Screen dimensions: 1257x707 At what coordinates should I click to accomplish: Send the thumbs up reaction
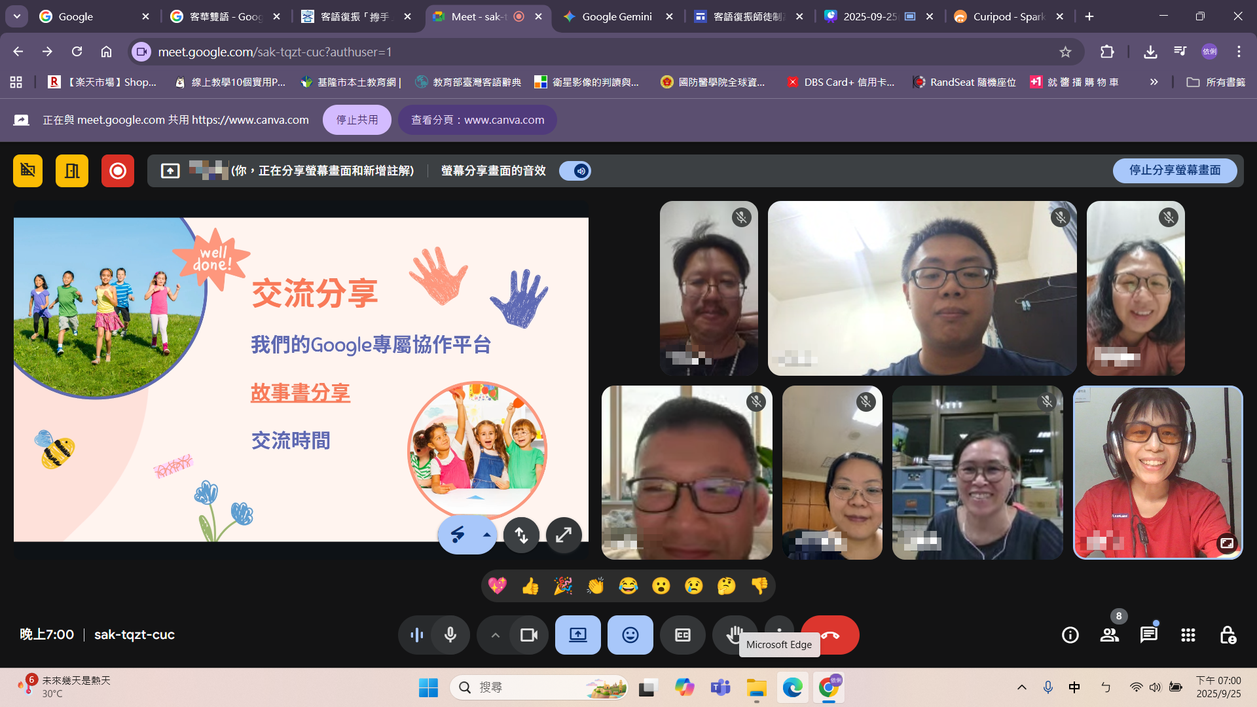(x=530, y=586)
